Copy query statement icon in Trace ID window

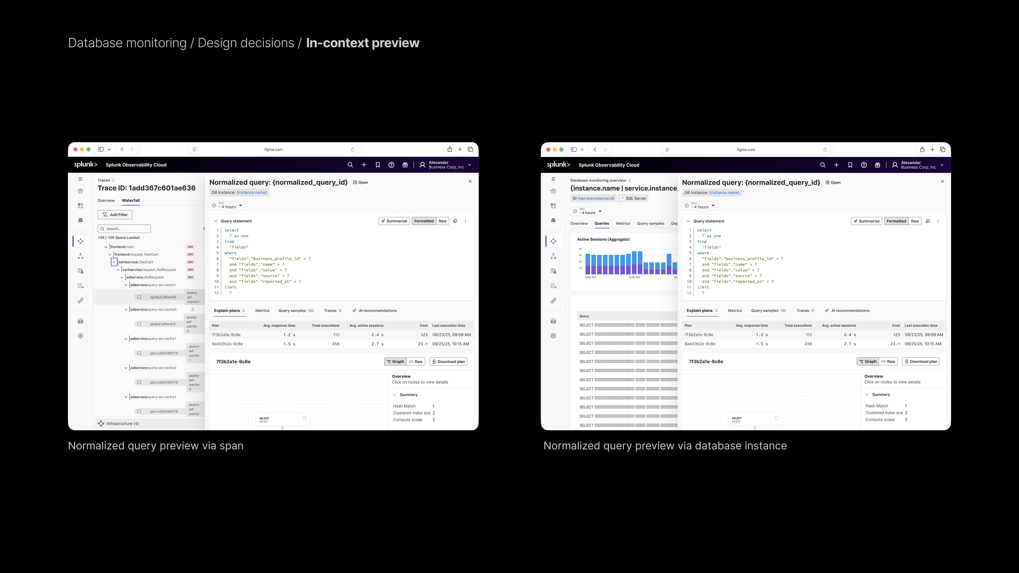point(455,221)
